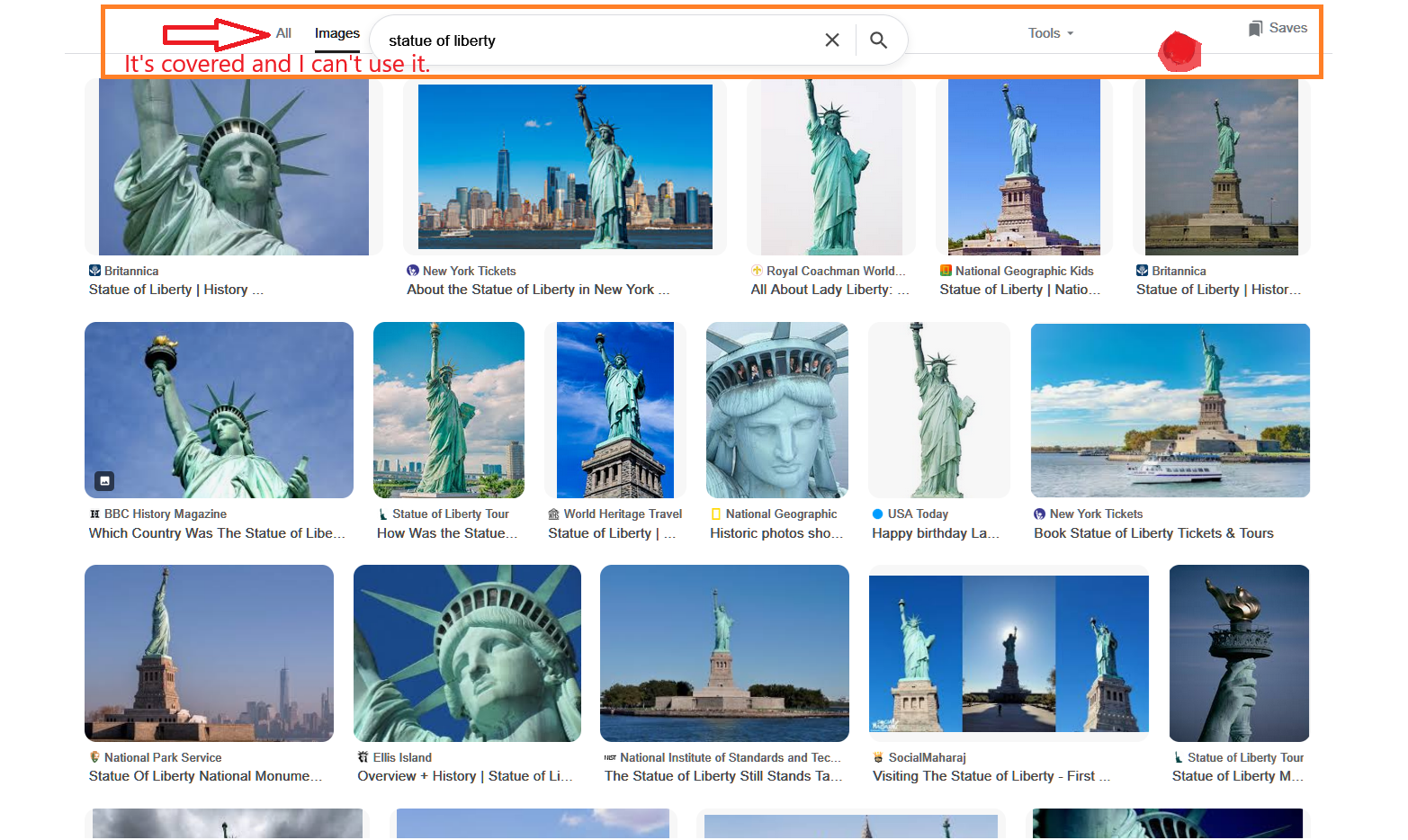Image resolution: width=1408 pixels, height=840 pixels.
Task: Open the NIST Liberty Island image
Action: (x=724, y=653)
